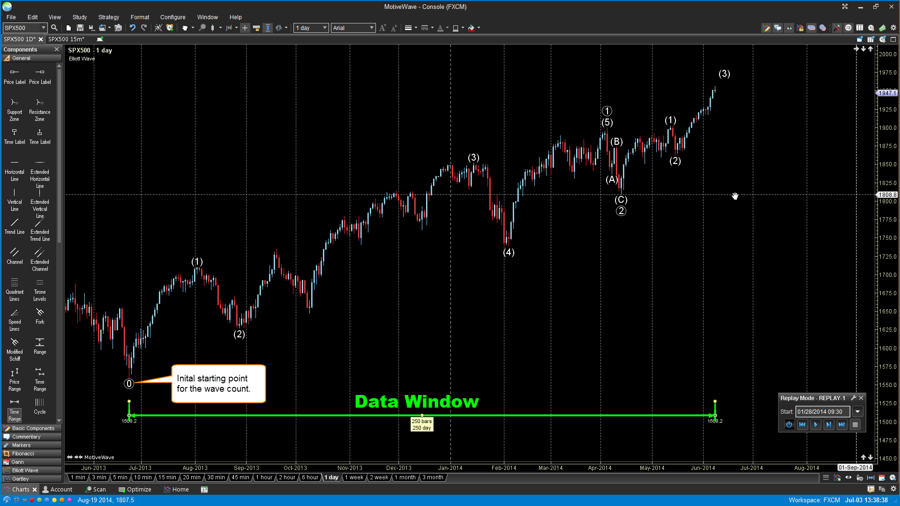The width and height of the screenshot is (900, 506).
Task: Select the Quadrant Lines tool
Action: pyautogui.click(x=15, y=289)
